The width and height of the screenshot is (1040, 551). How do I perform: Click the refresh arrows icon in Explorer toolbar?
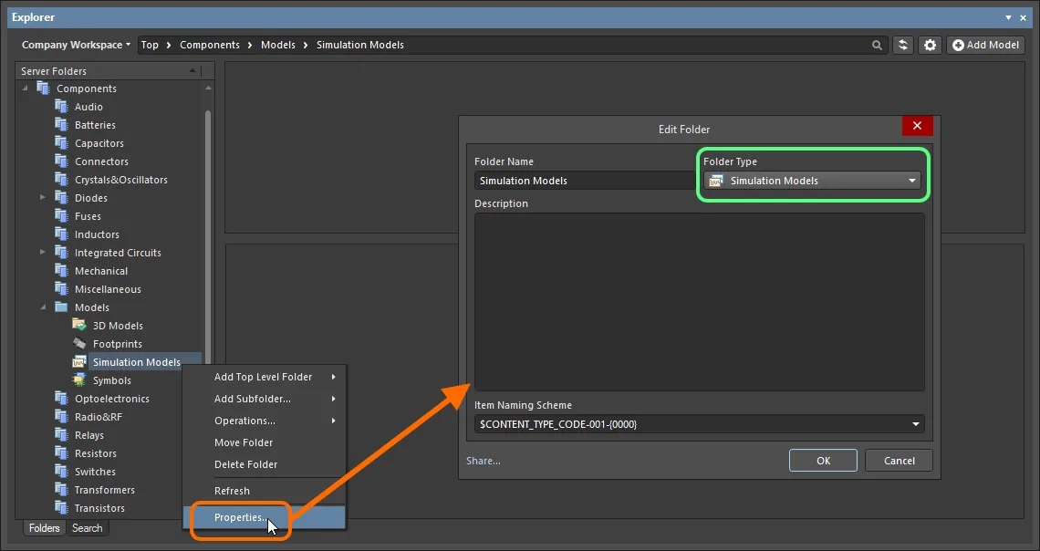coord(903,45)
